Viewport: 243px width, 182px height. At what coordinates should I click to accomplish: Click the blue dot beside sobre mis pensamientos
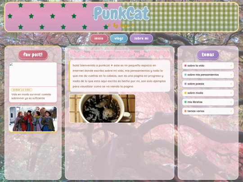(x=185, y=75)
